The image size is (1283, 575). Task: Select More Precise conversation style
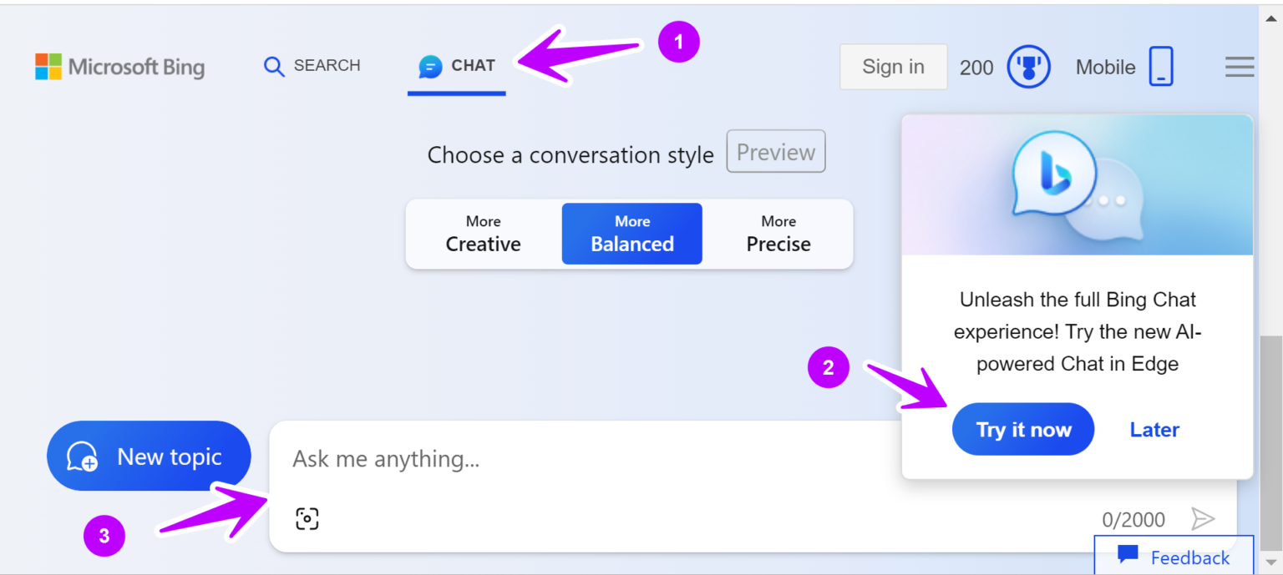[778, 234]
